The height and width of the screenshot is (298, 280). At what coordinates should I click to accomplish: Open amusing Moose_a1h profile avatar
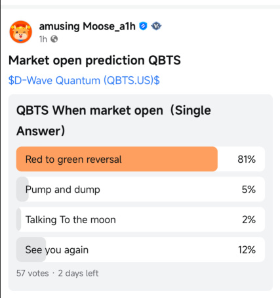click(21, 32)
